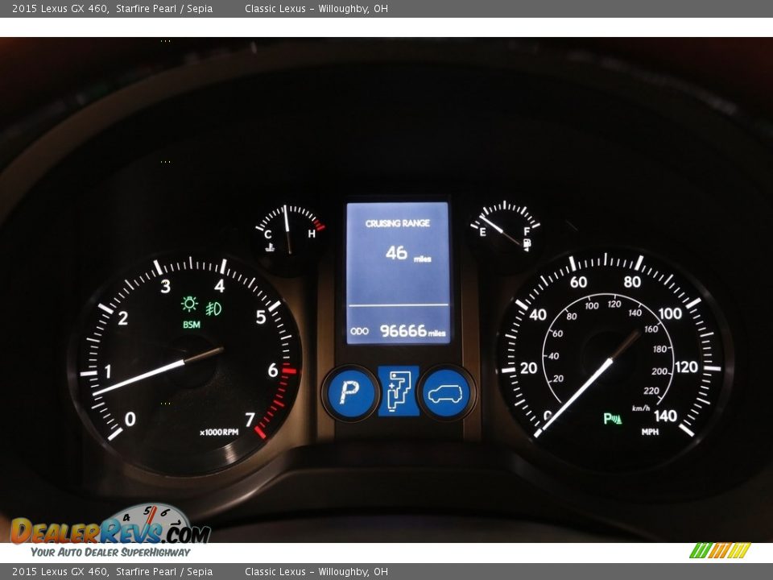Click the C mark on temperature gauge
The image size is (773, 580).
tap(267, 234)
